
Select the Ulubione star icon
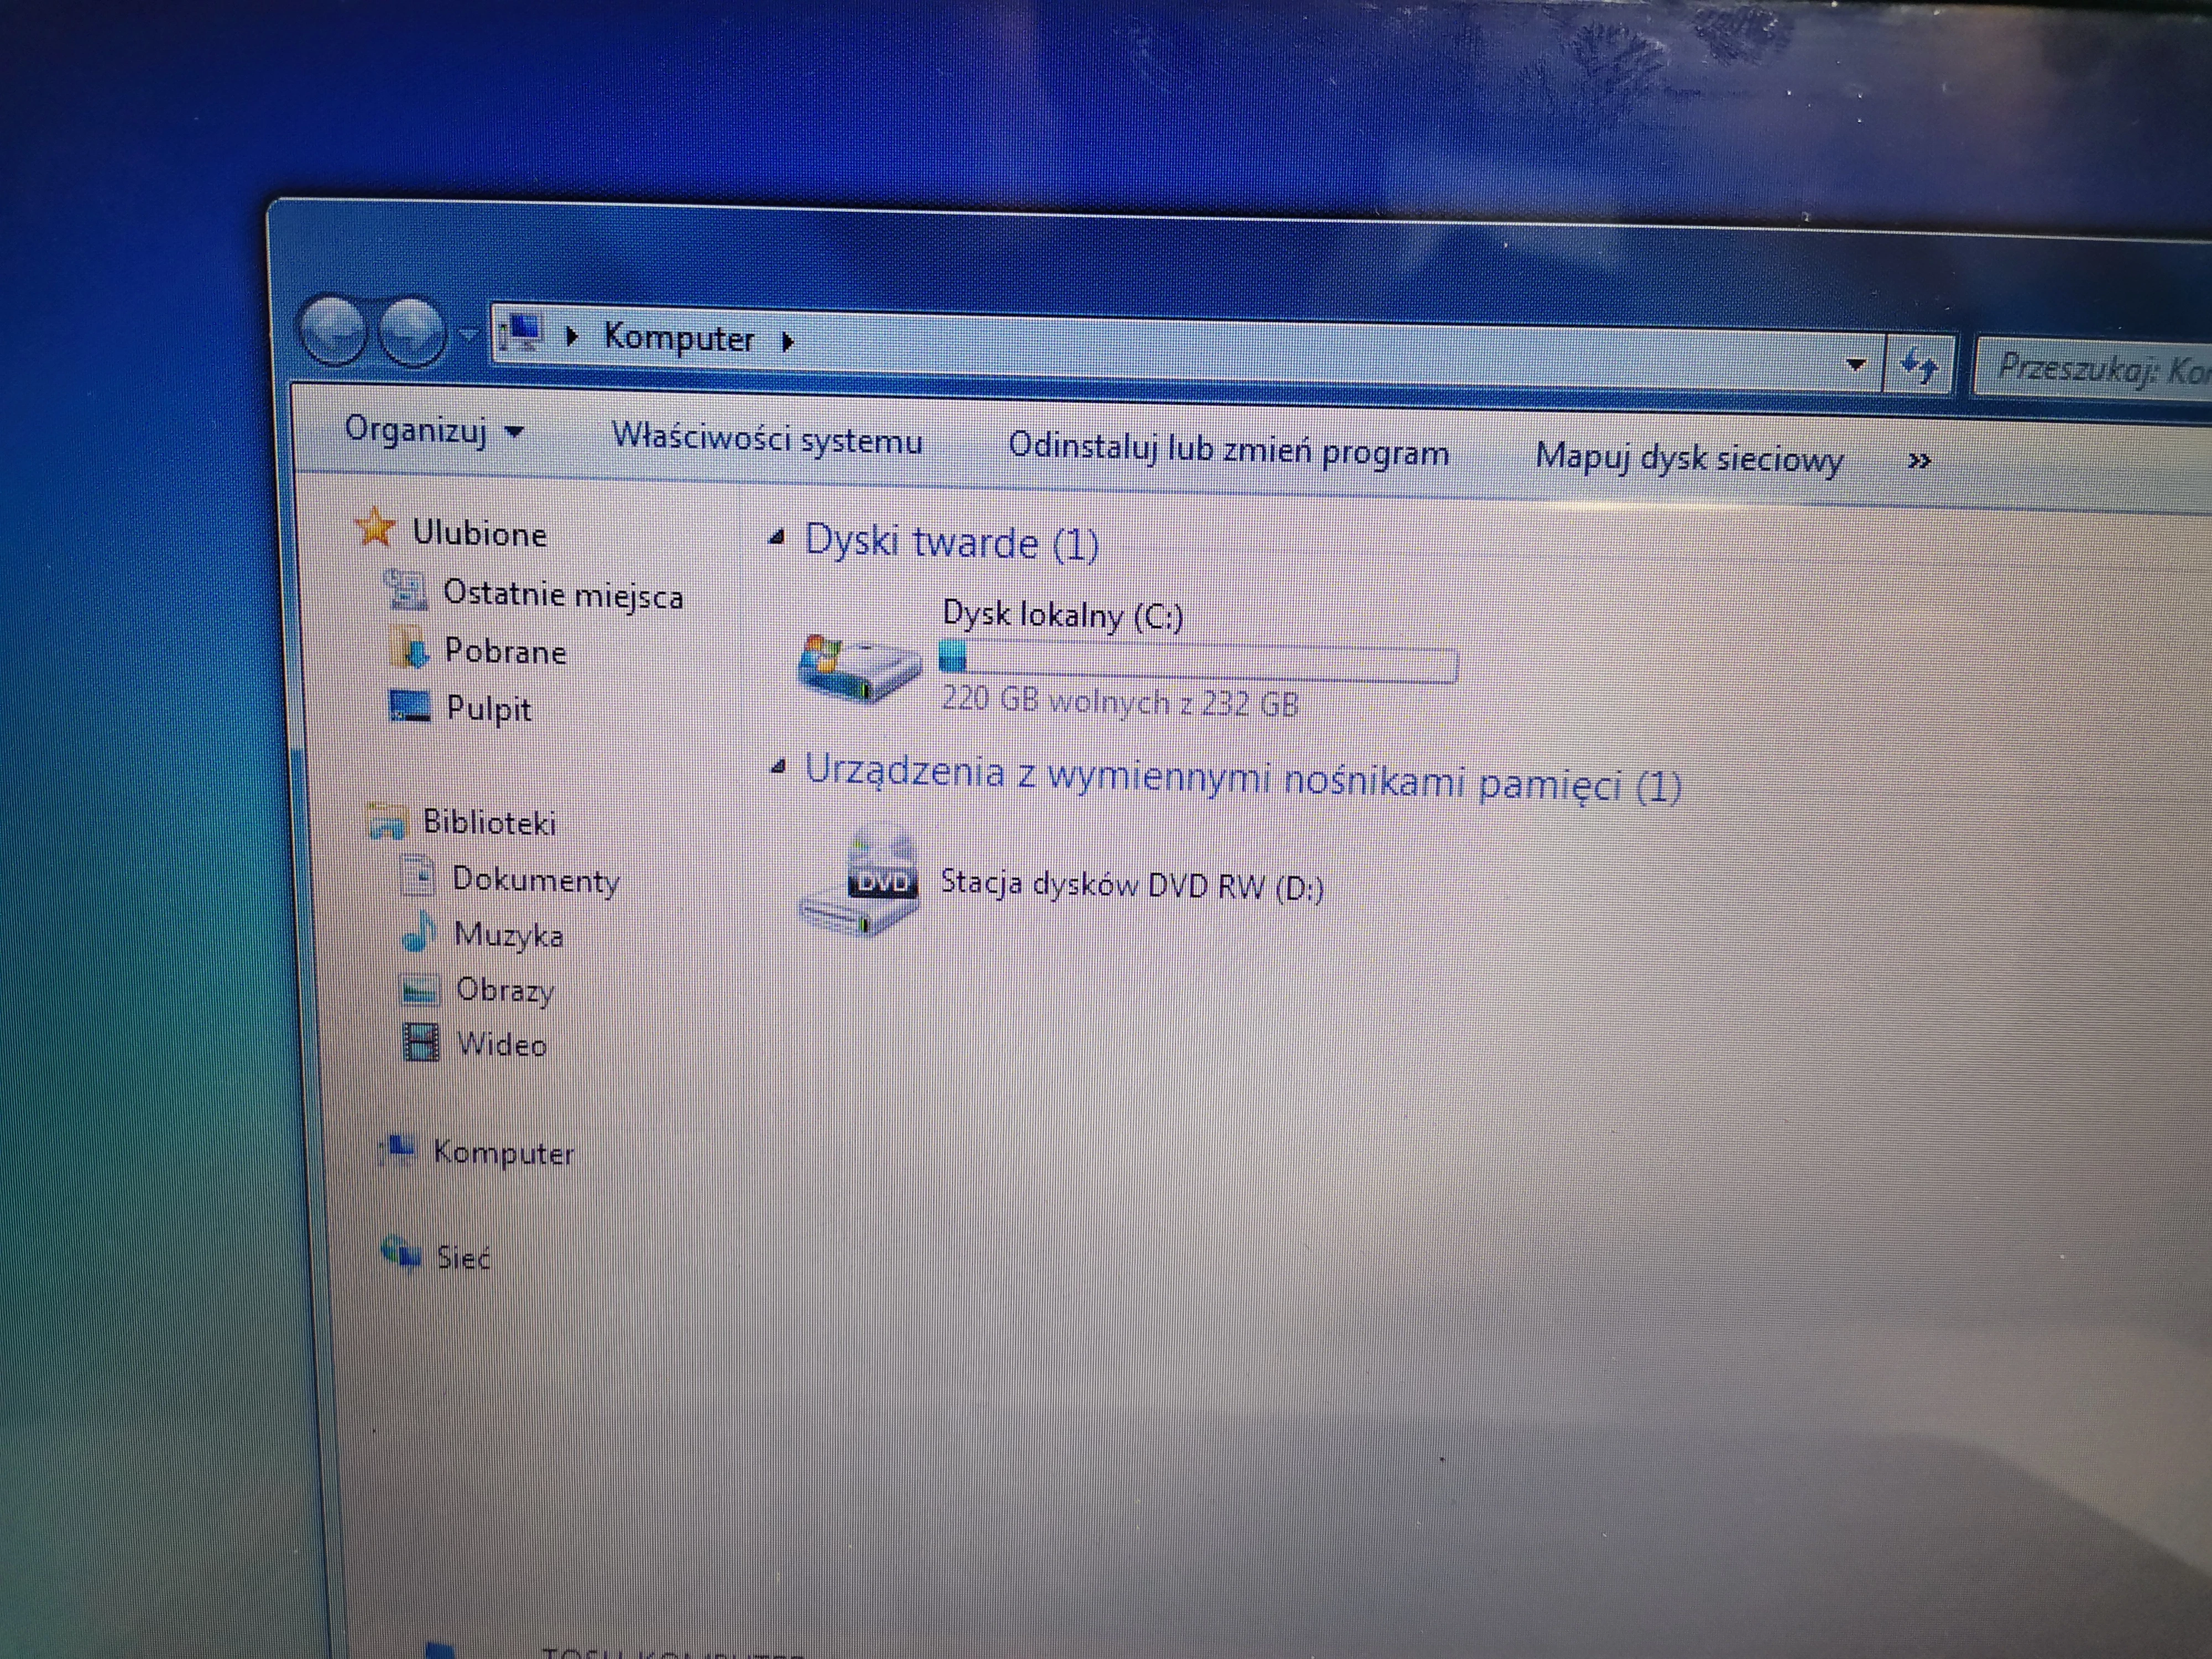point(375,527)
